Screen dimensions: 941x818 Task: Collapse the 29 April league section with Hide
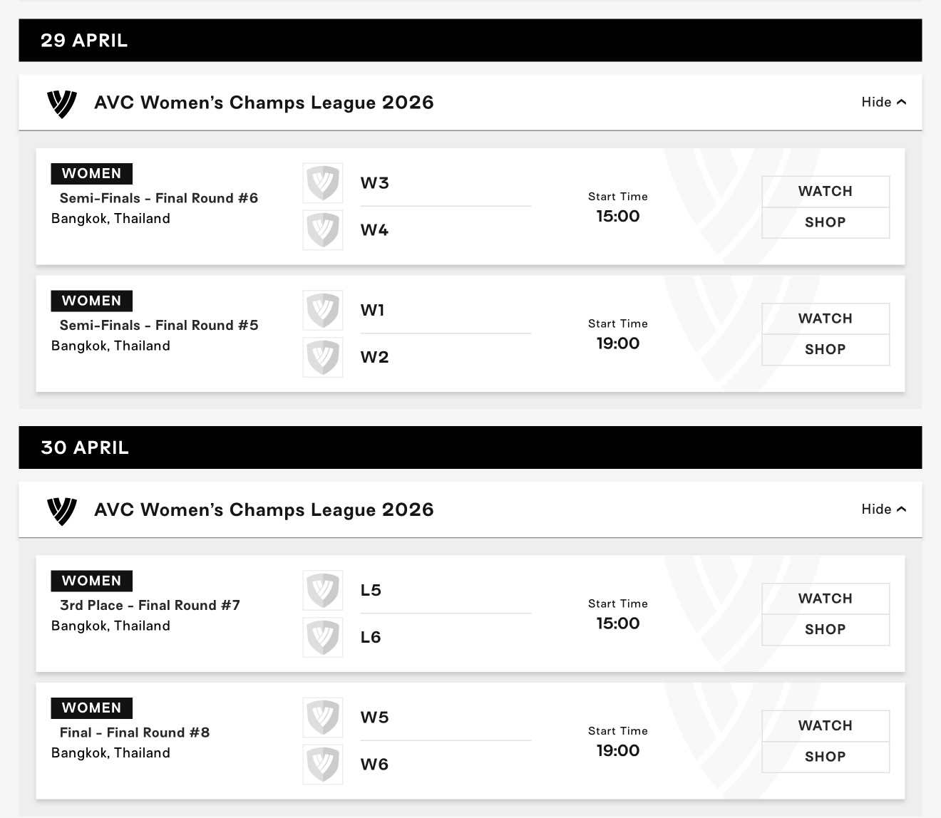click(883, 102)
